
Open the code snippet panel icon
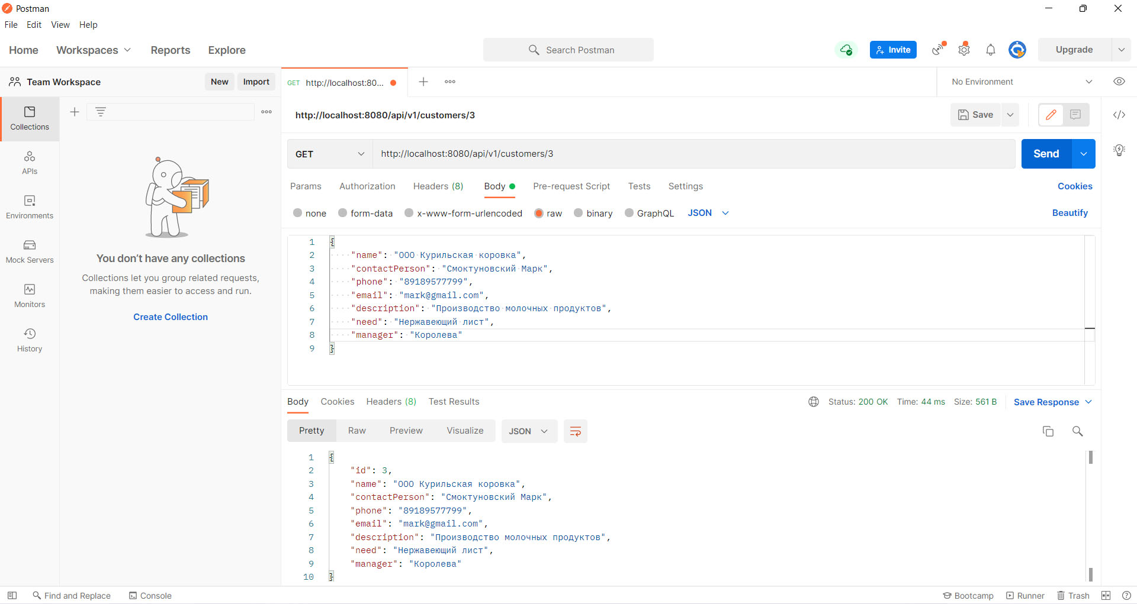point(1119,115)
